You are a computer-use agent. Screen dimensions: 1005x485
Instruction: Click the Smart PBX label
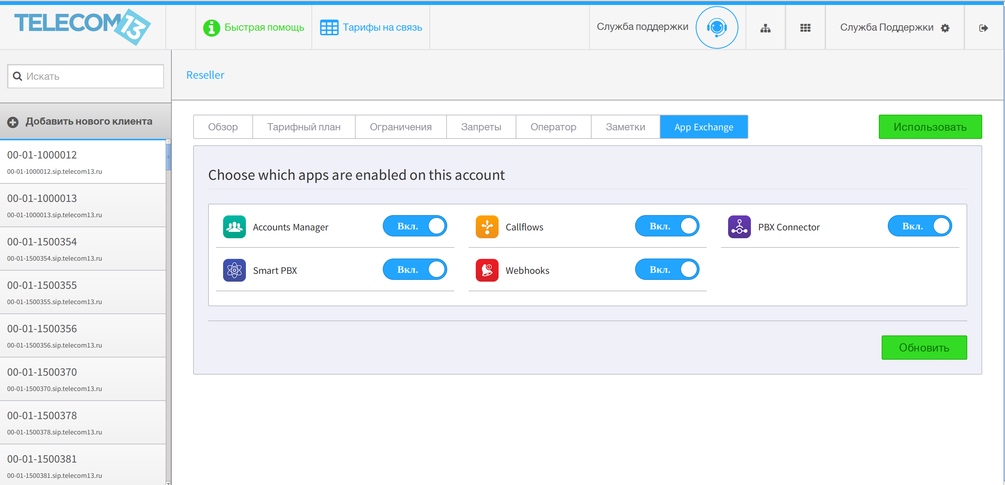[275, 270]
